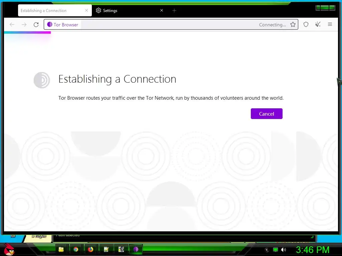This screenshot has height=256, width=342.
Task: Click the 3:46 PM clock
Action: 313,250
